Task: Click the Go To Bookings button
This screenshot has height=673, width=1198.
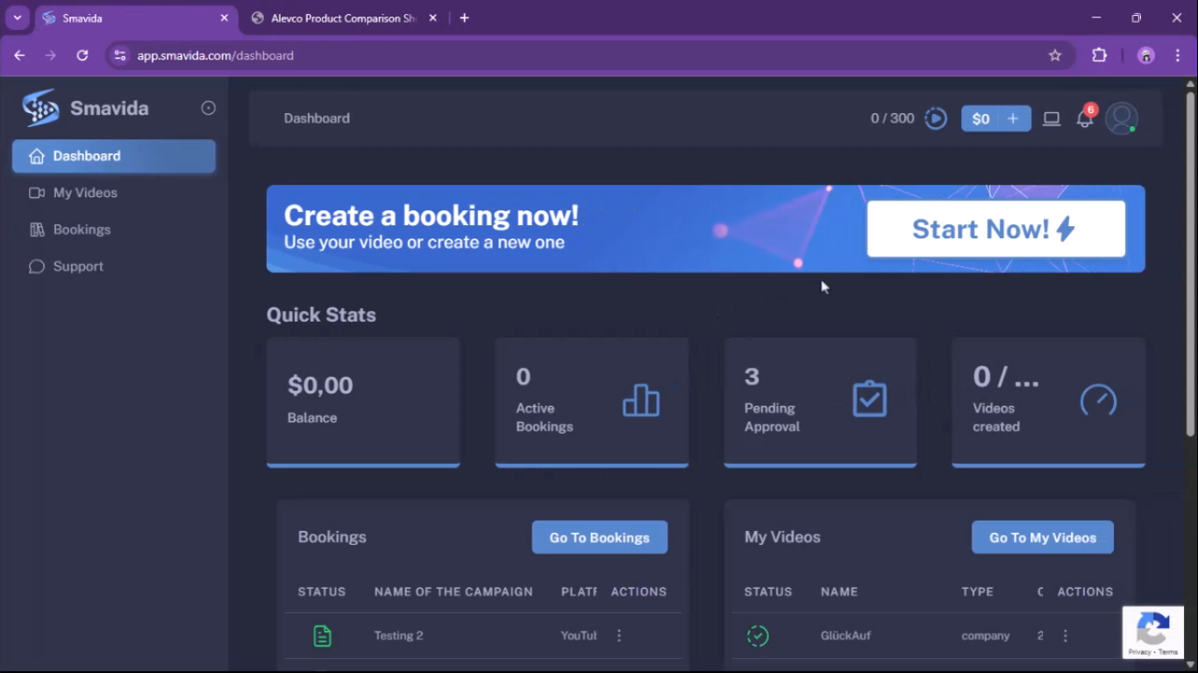Action: 599,537
